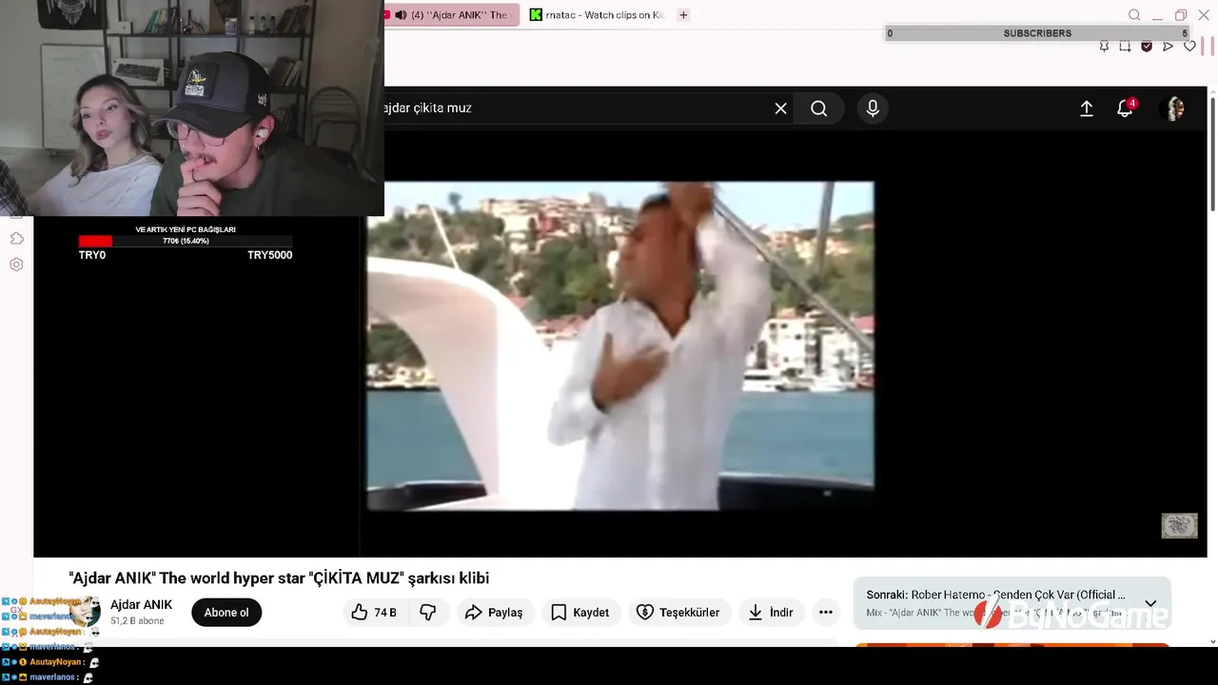Open the browser shield privacy icon

(1147, 46)
